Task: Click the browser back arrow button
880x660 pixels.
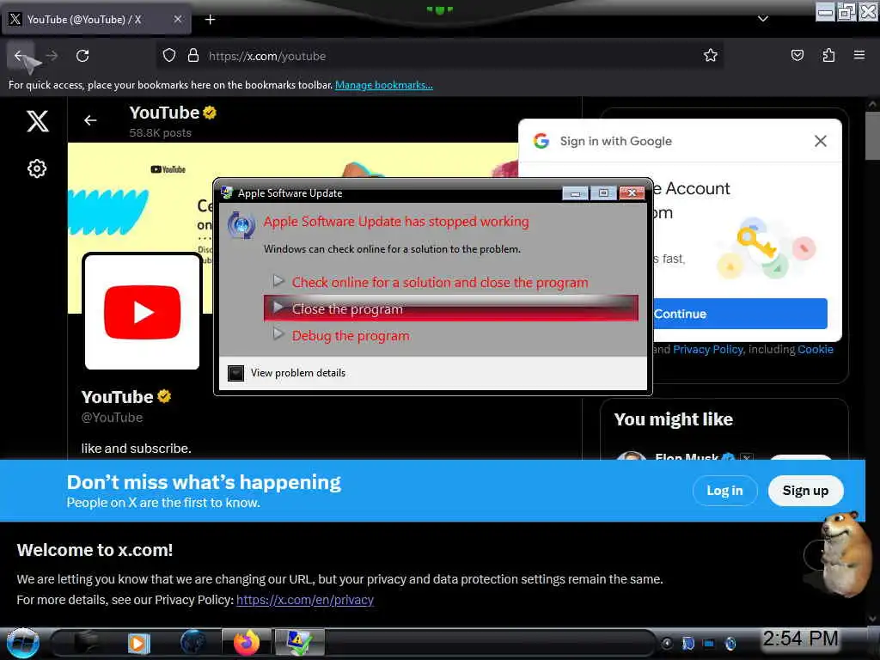Action: pos(21,56)
